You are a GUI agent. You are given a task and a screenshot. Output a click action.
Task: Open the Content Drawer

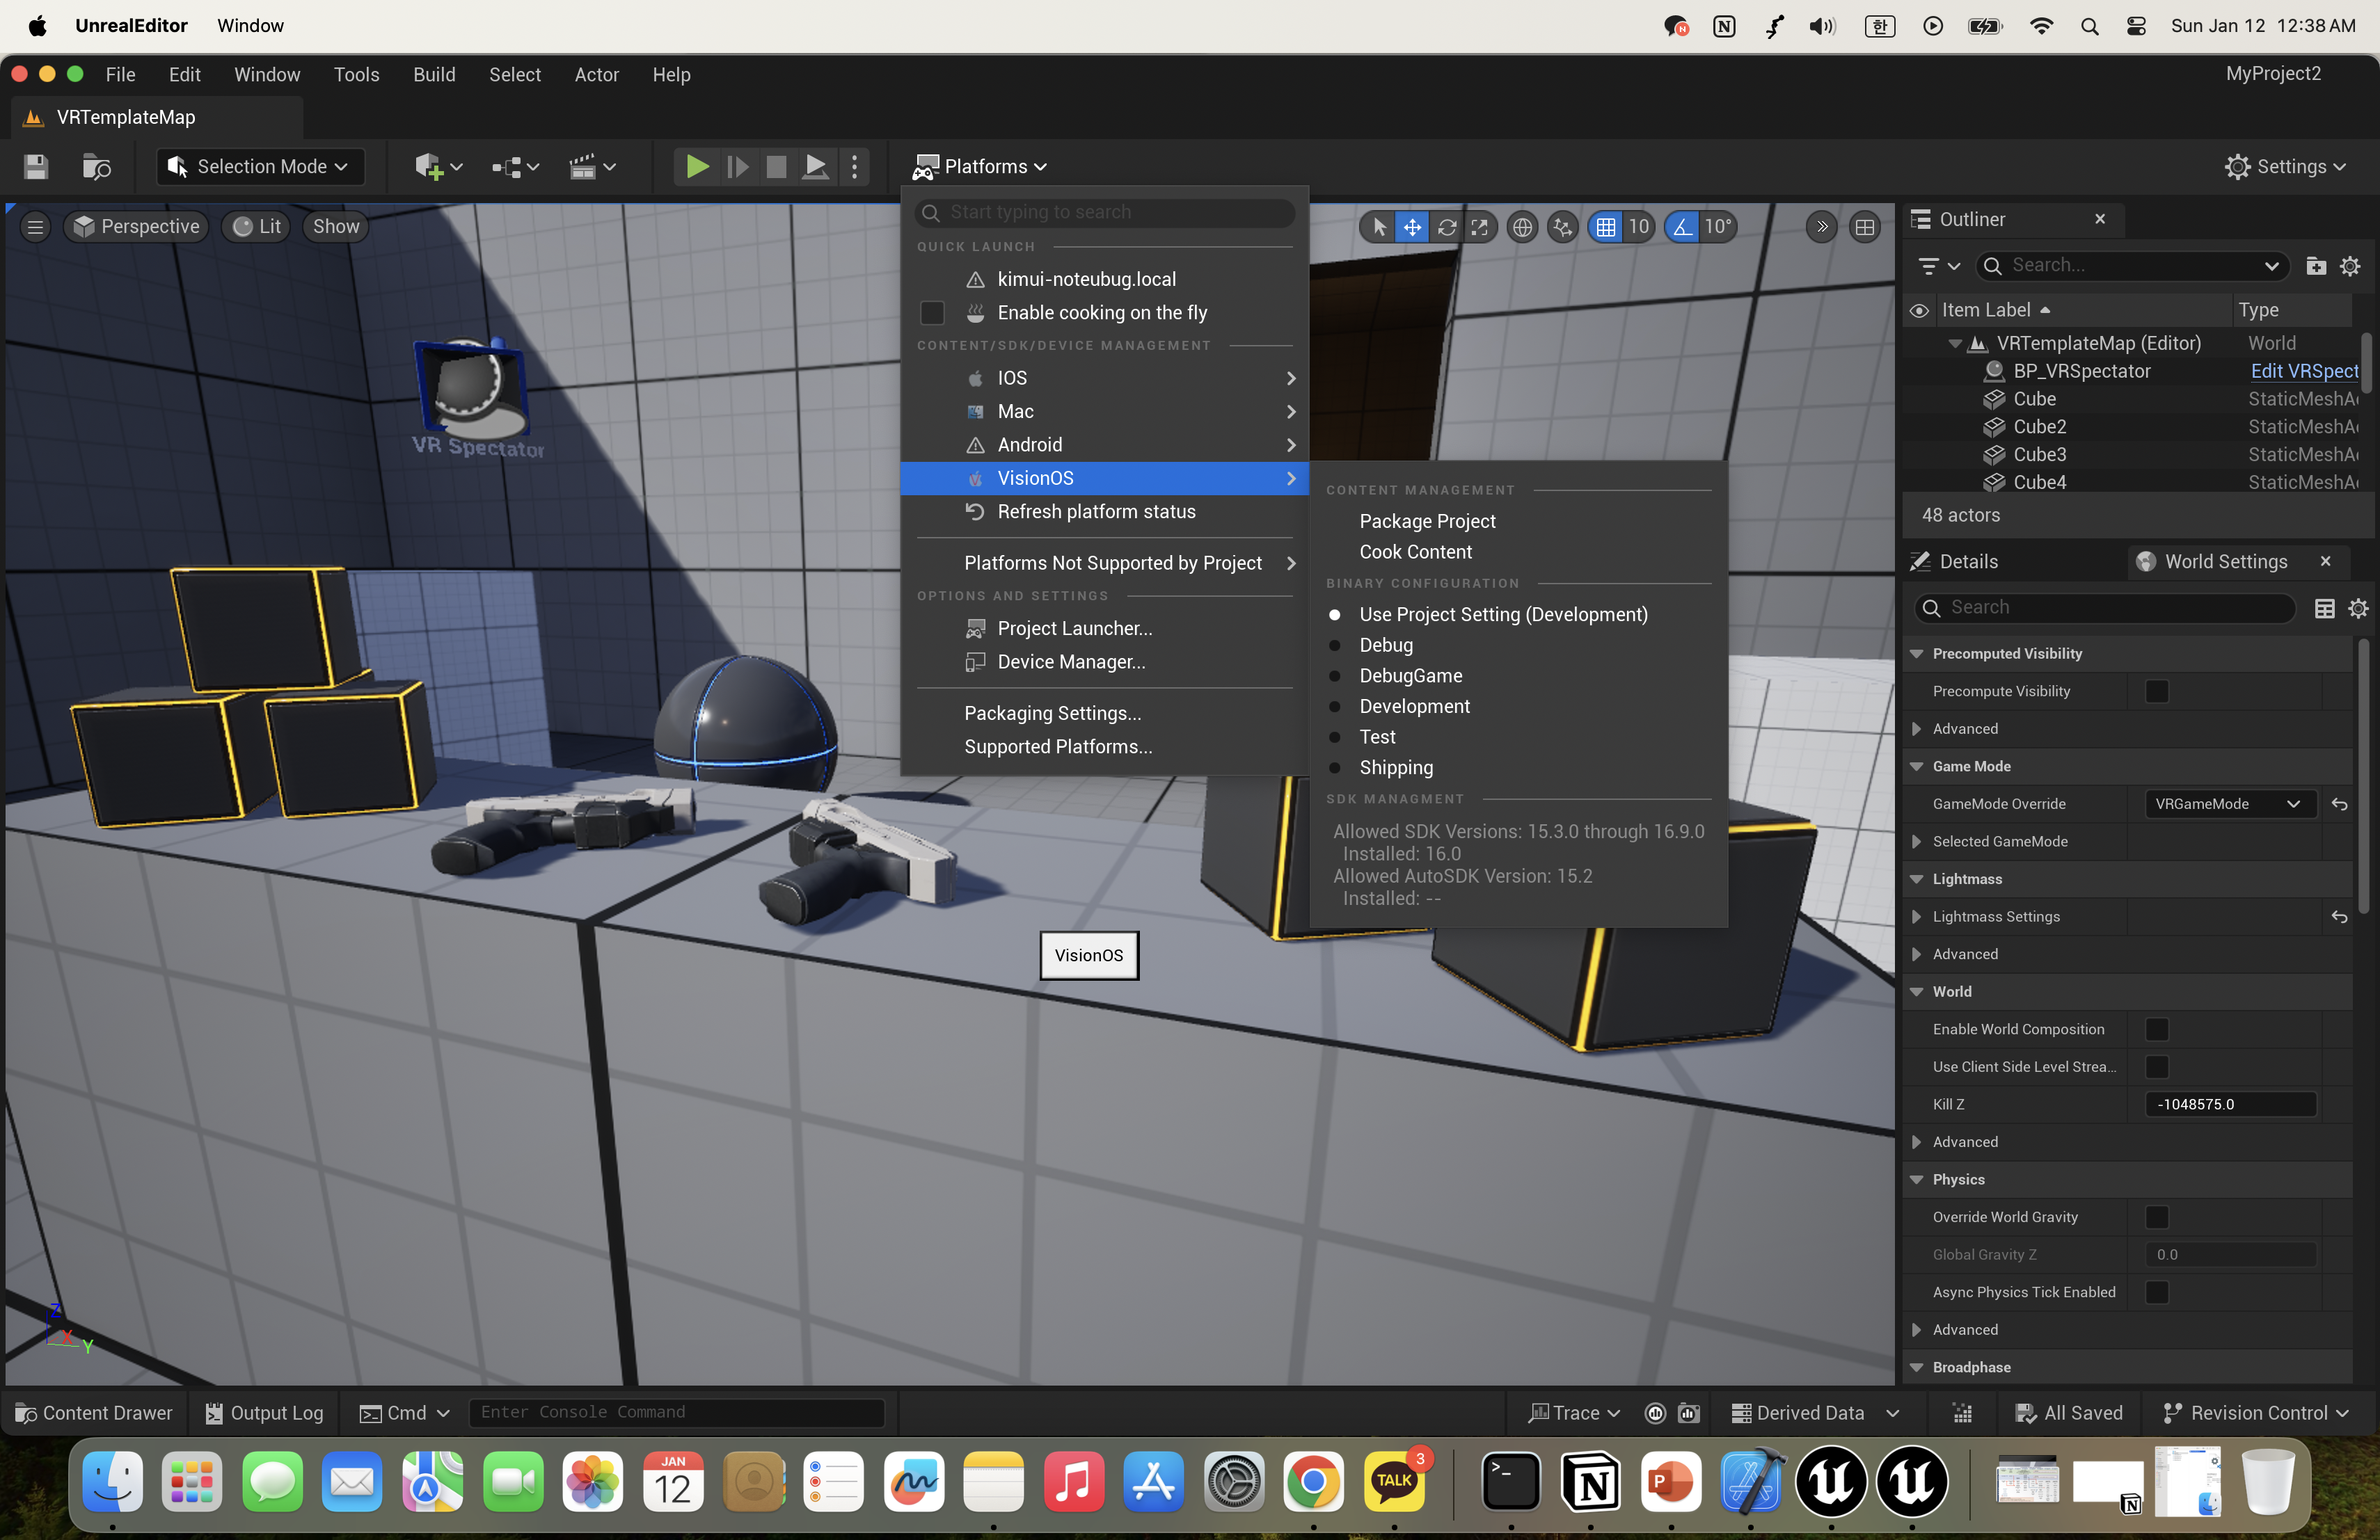(x=94, y=1413)
